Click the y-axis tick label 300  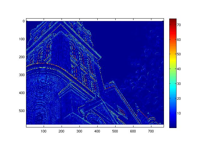point(22,75)
